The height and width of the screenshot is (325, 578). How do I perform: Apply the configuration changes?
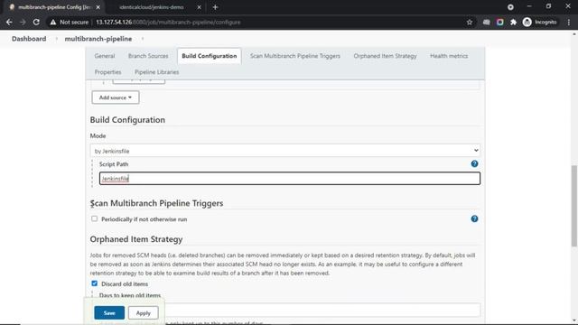(x=144, y=313)
